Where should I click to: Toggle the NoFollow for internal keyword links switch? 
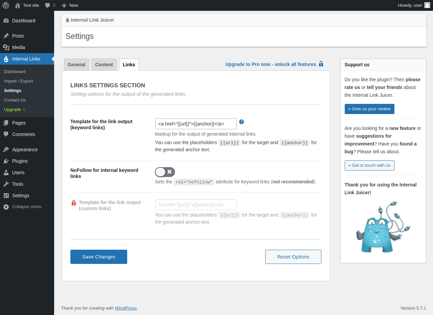165,172
